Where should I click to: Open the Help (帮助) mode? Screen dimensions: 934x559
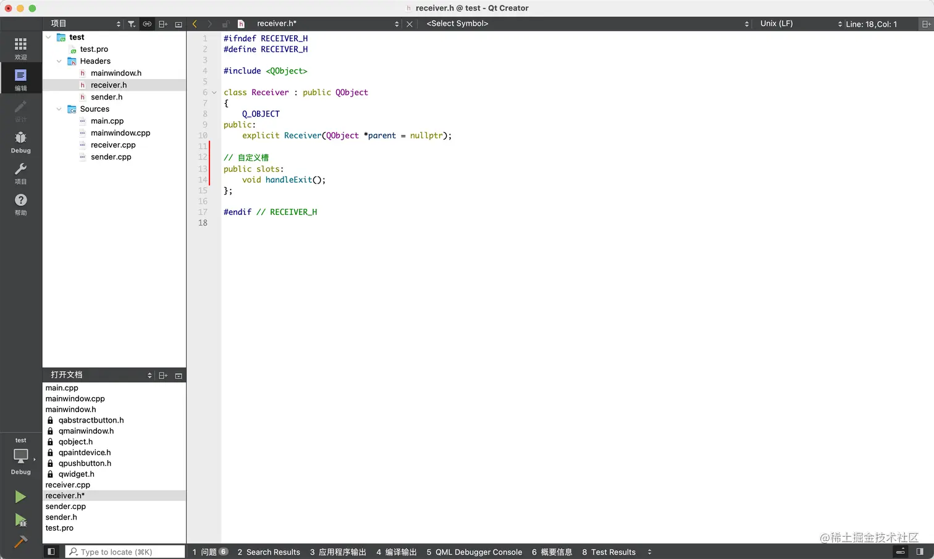[20, 204]
